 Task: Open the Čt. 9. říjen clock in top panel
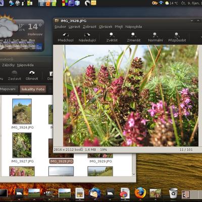(x=191, y=3)
